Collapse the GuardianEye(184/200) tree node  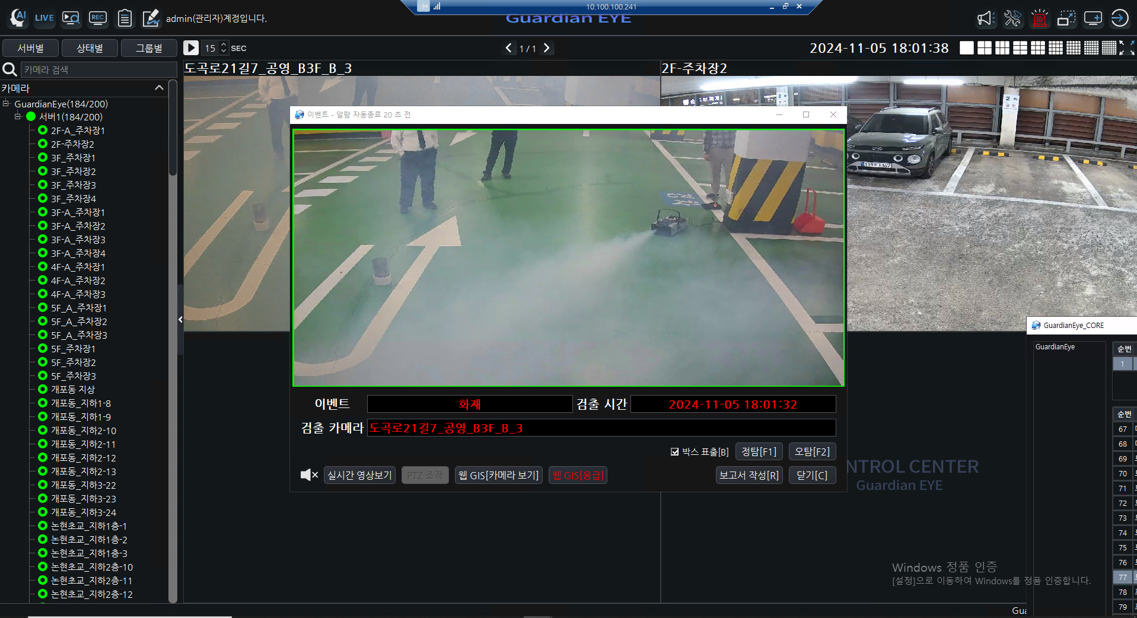point(6,104)
